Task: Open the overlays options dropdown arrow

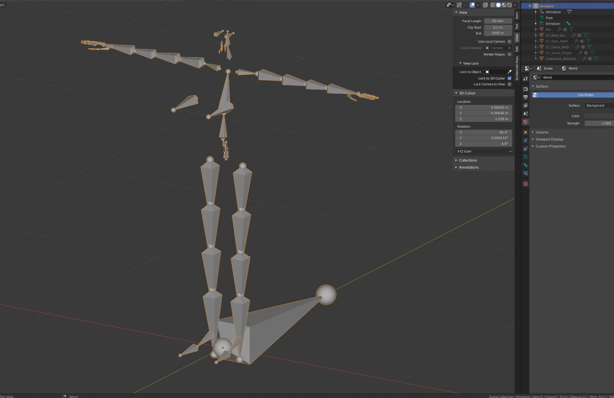Action: point(478,5)
